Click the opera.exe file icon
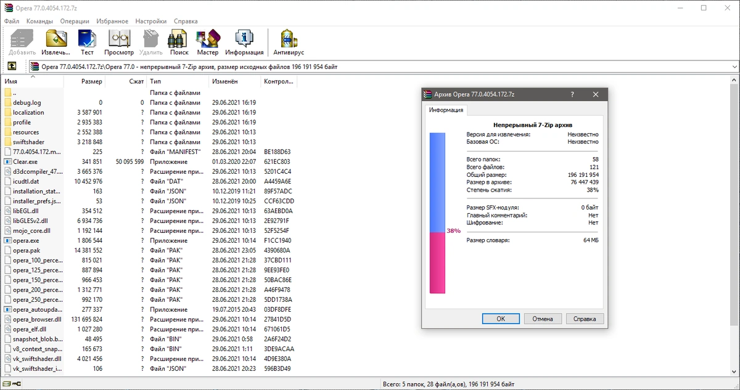The image size is (740, 390). (7, 240)
